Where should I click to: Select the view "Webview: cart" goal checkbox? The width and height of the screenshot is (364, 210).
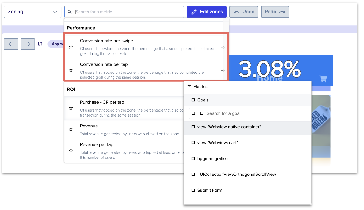point(192,143)
